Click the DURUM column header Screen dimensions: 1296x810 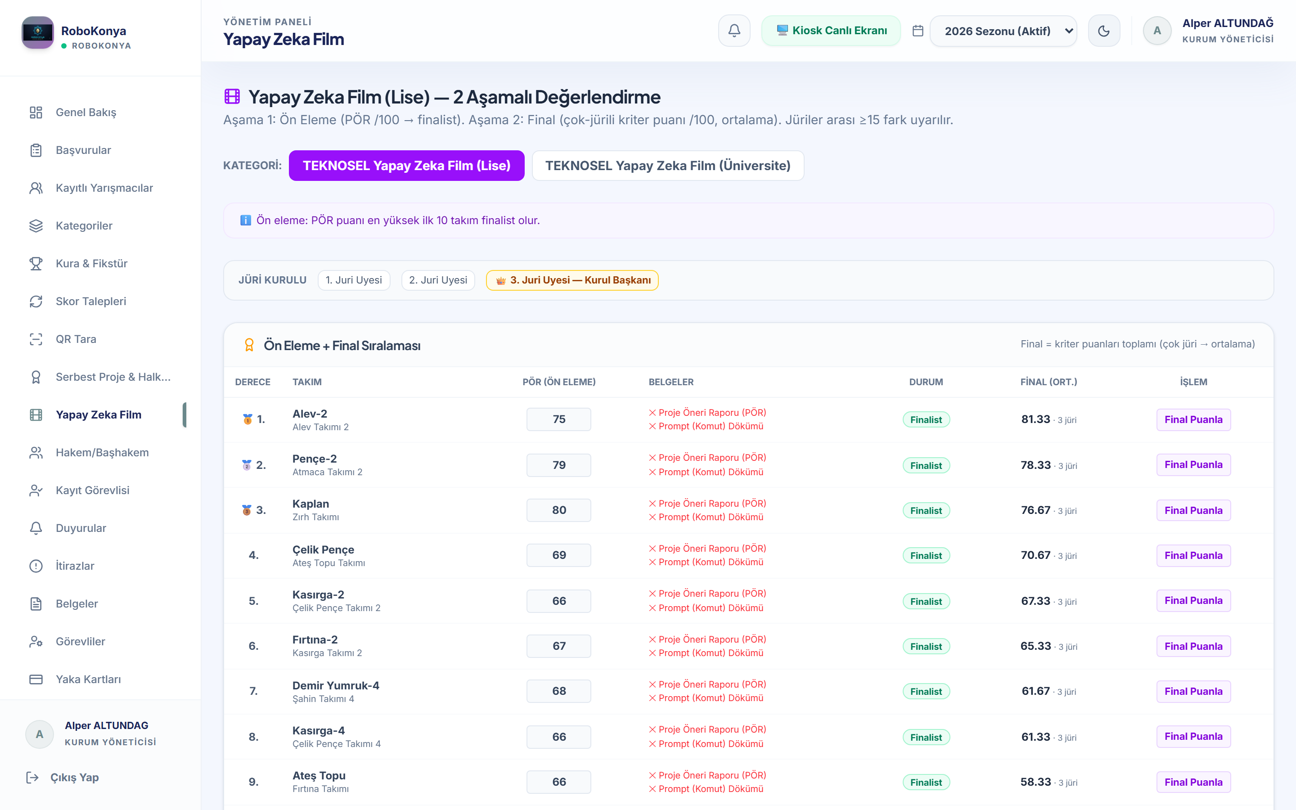[x=926, y=382]
